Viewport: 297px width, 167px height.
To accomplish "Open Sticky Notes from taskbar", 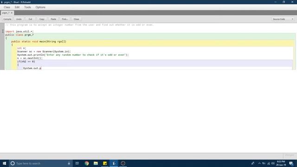I will (105, 163).
